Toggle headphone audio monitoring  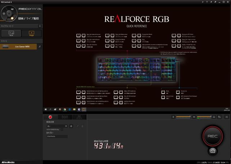(x=214, y=117)
